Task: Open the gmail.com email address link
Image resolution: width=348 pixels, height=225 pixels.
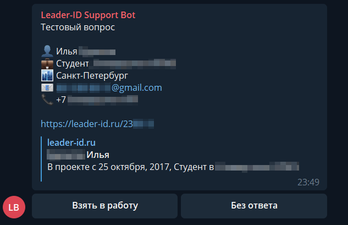Action: tap(109, 87)
